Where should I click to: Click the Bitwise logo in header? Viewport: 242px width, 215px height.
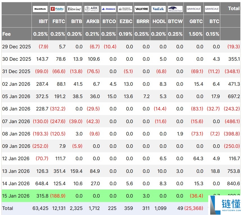coord(74,9)
